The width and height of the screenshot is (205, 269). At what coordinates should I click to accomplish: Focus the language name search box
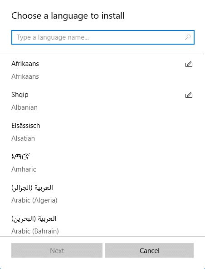103,37
